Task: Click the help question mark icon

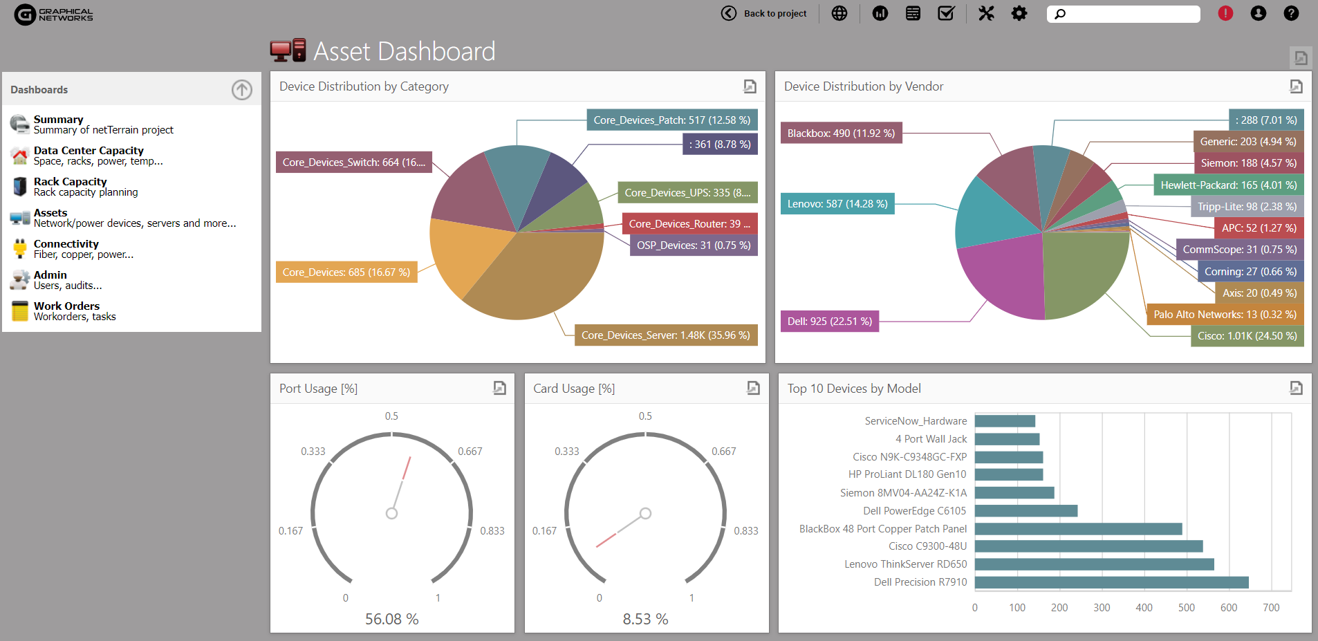Action: 1290,13
